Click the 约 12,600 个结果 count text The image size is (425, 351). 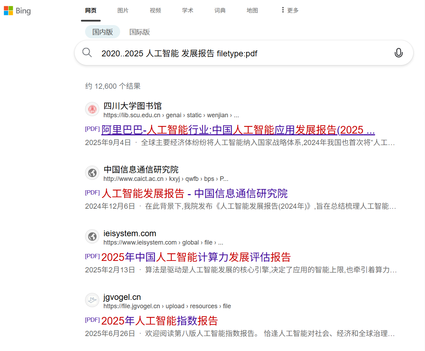click(113, 86)
